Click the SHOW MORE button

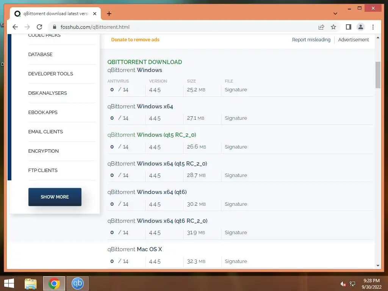point(55,197)
